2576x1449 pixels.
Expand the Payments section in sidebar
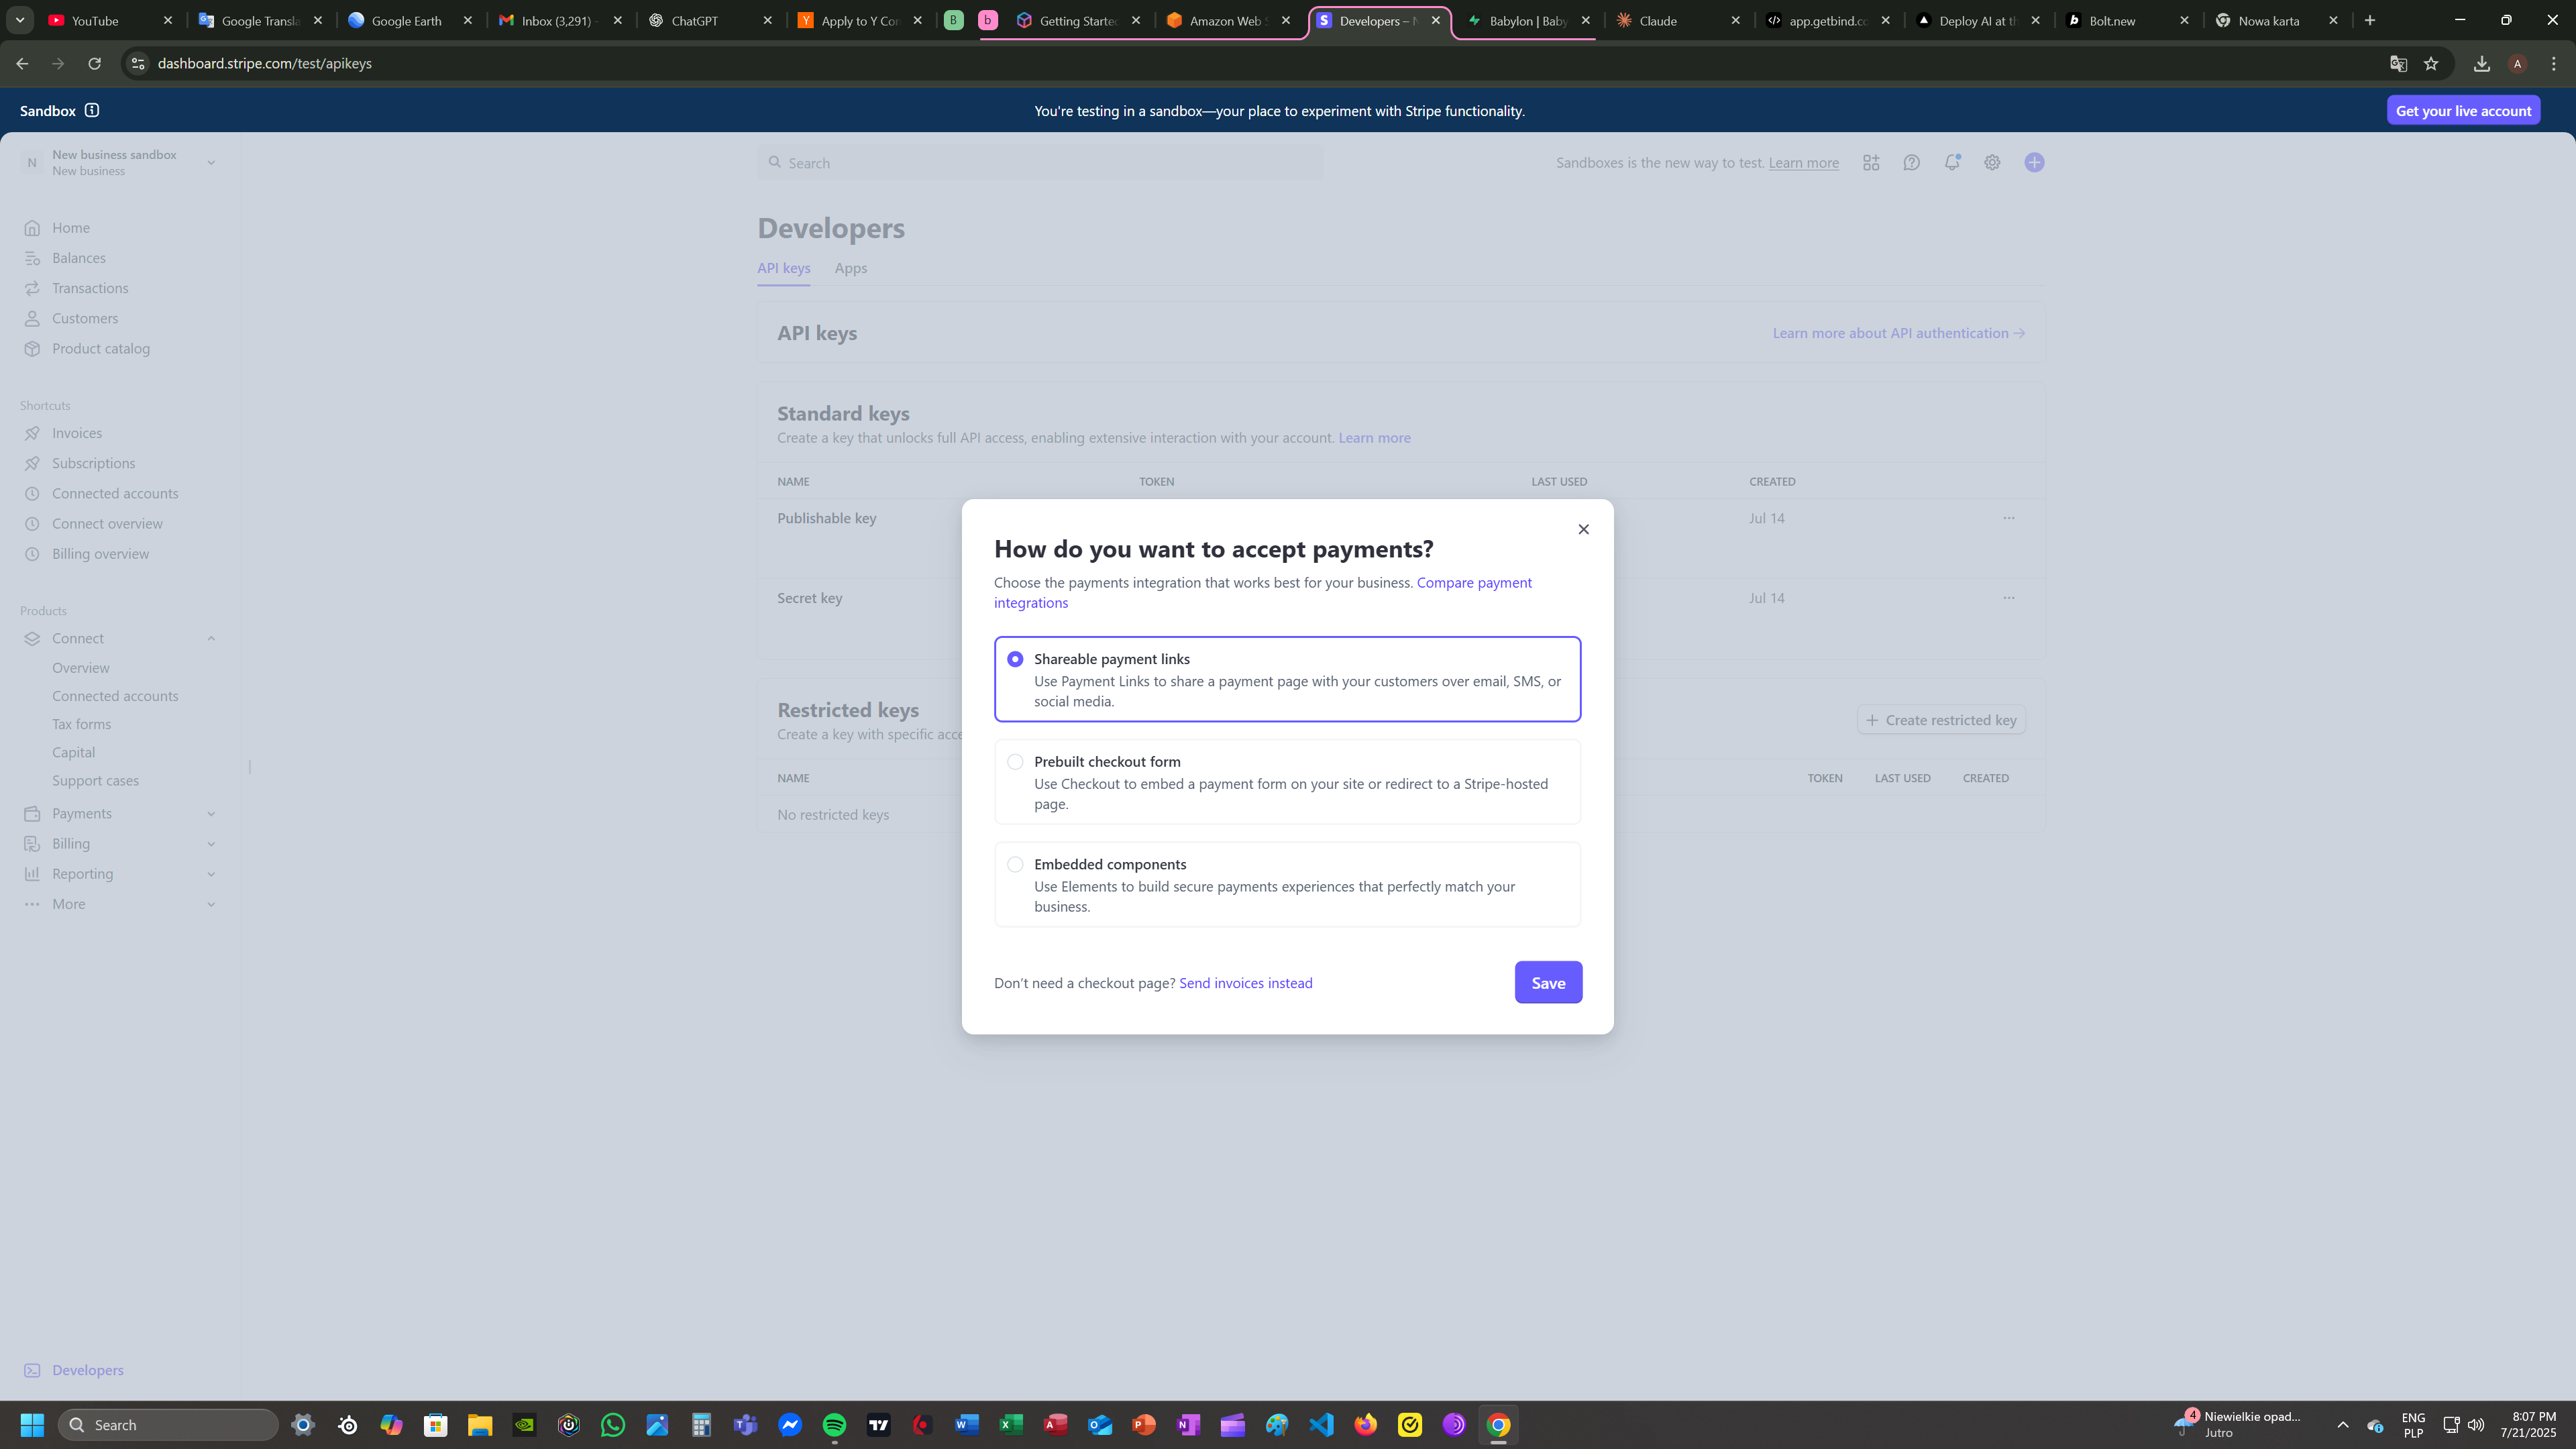[211, 814]
